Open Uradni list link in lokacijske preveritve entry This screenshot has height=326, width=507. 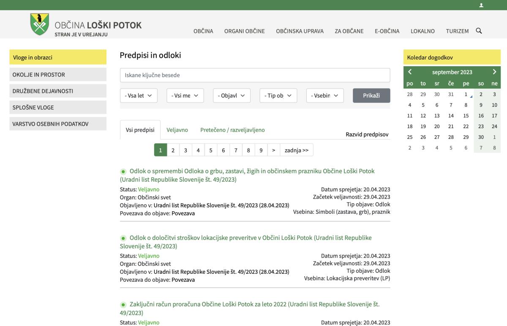click(x=221, y=272)
